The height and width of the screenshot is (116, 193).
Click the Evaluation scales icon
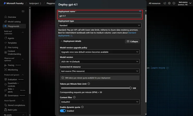coord(5,79)
